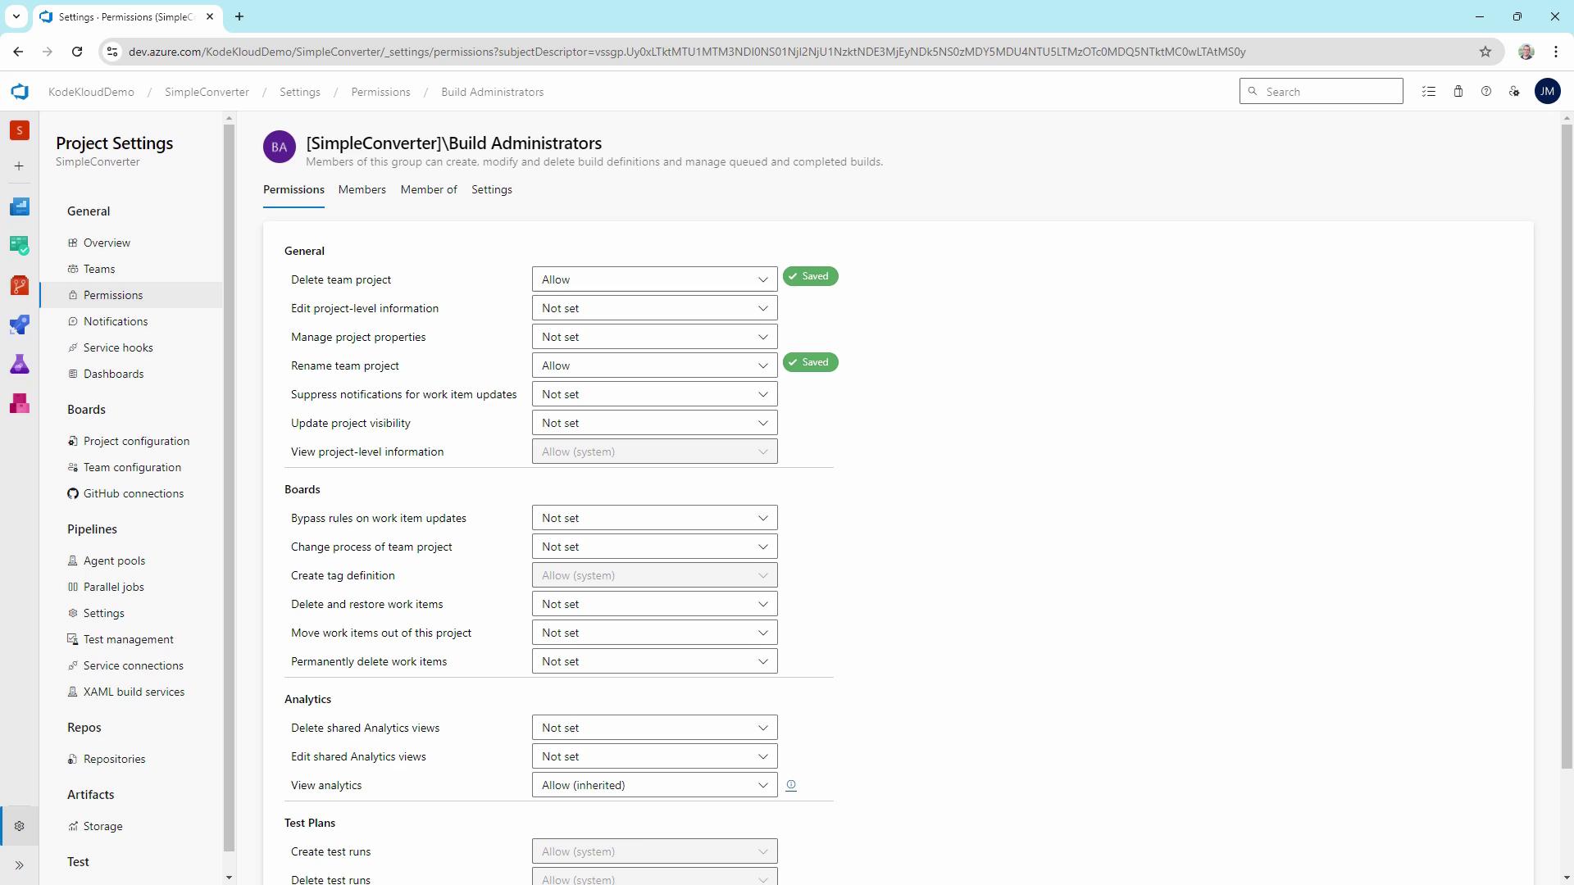This screenshot has height=885, width=1574.
Task: Open user settings icon in header
Action: click(x=1514, y=92)
